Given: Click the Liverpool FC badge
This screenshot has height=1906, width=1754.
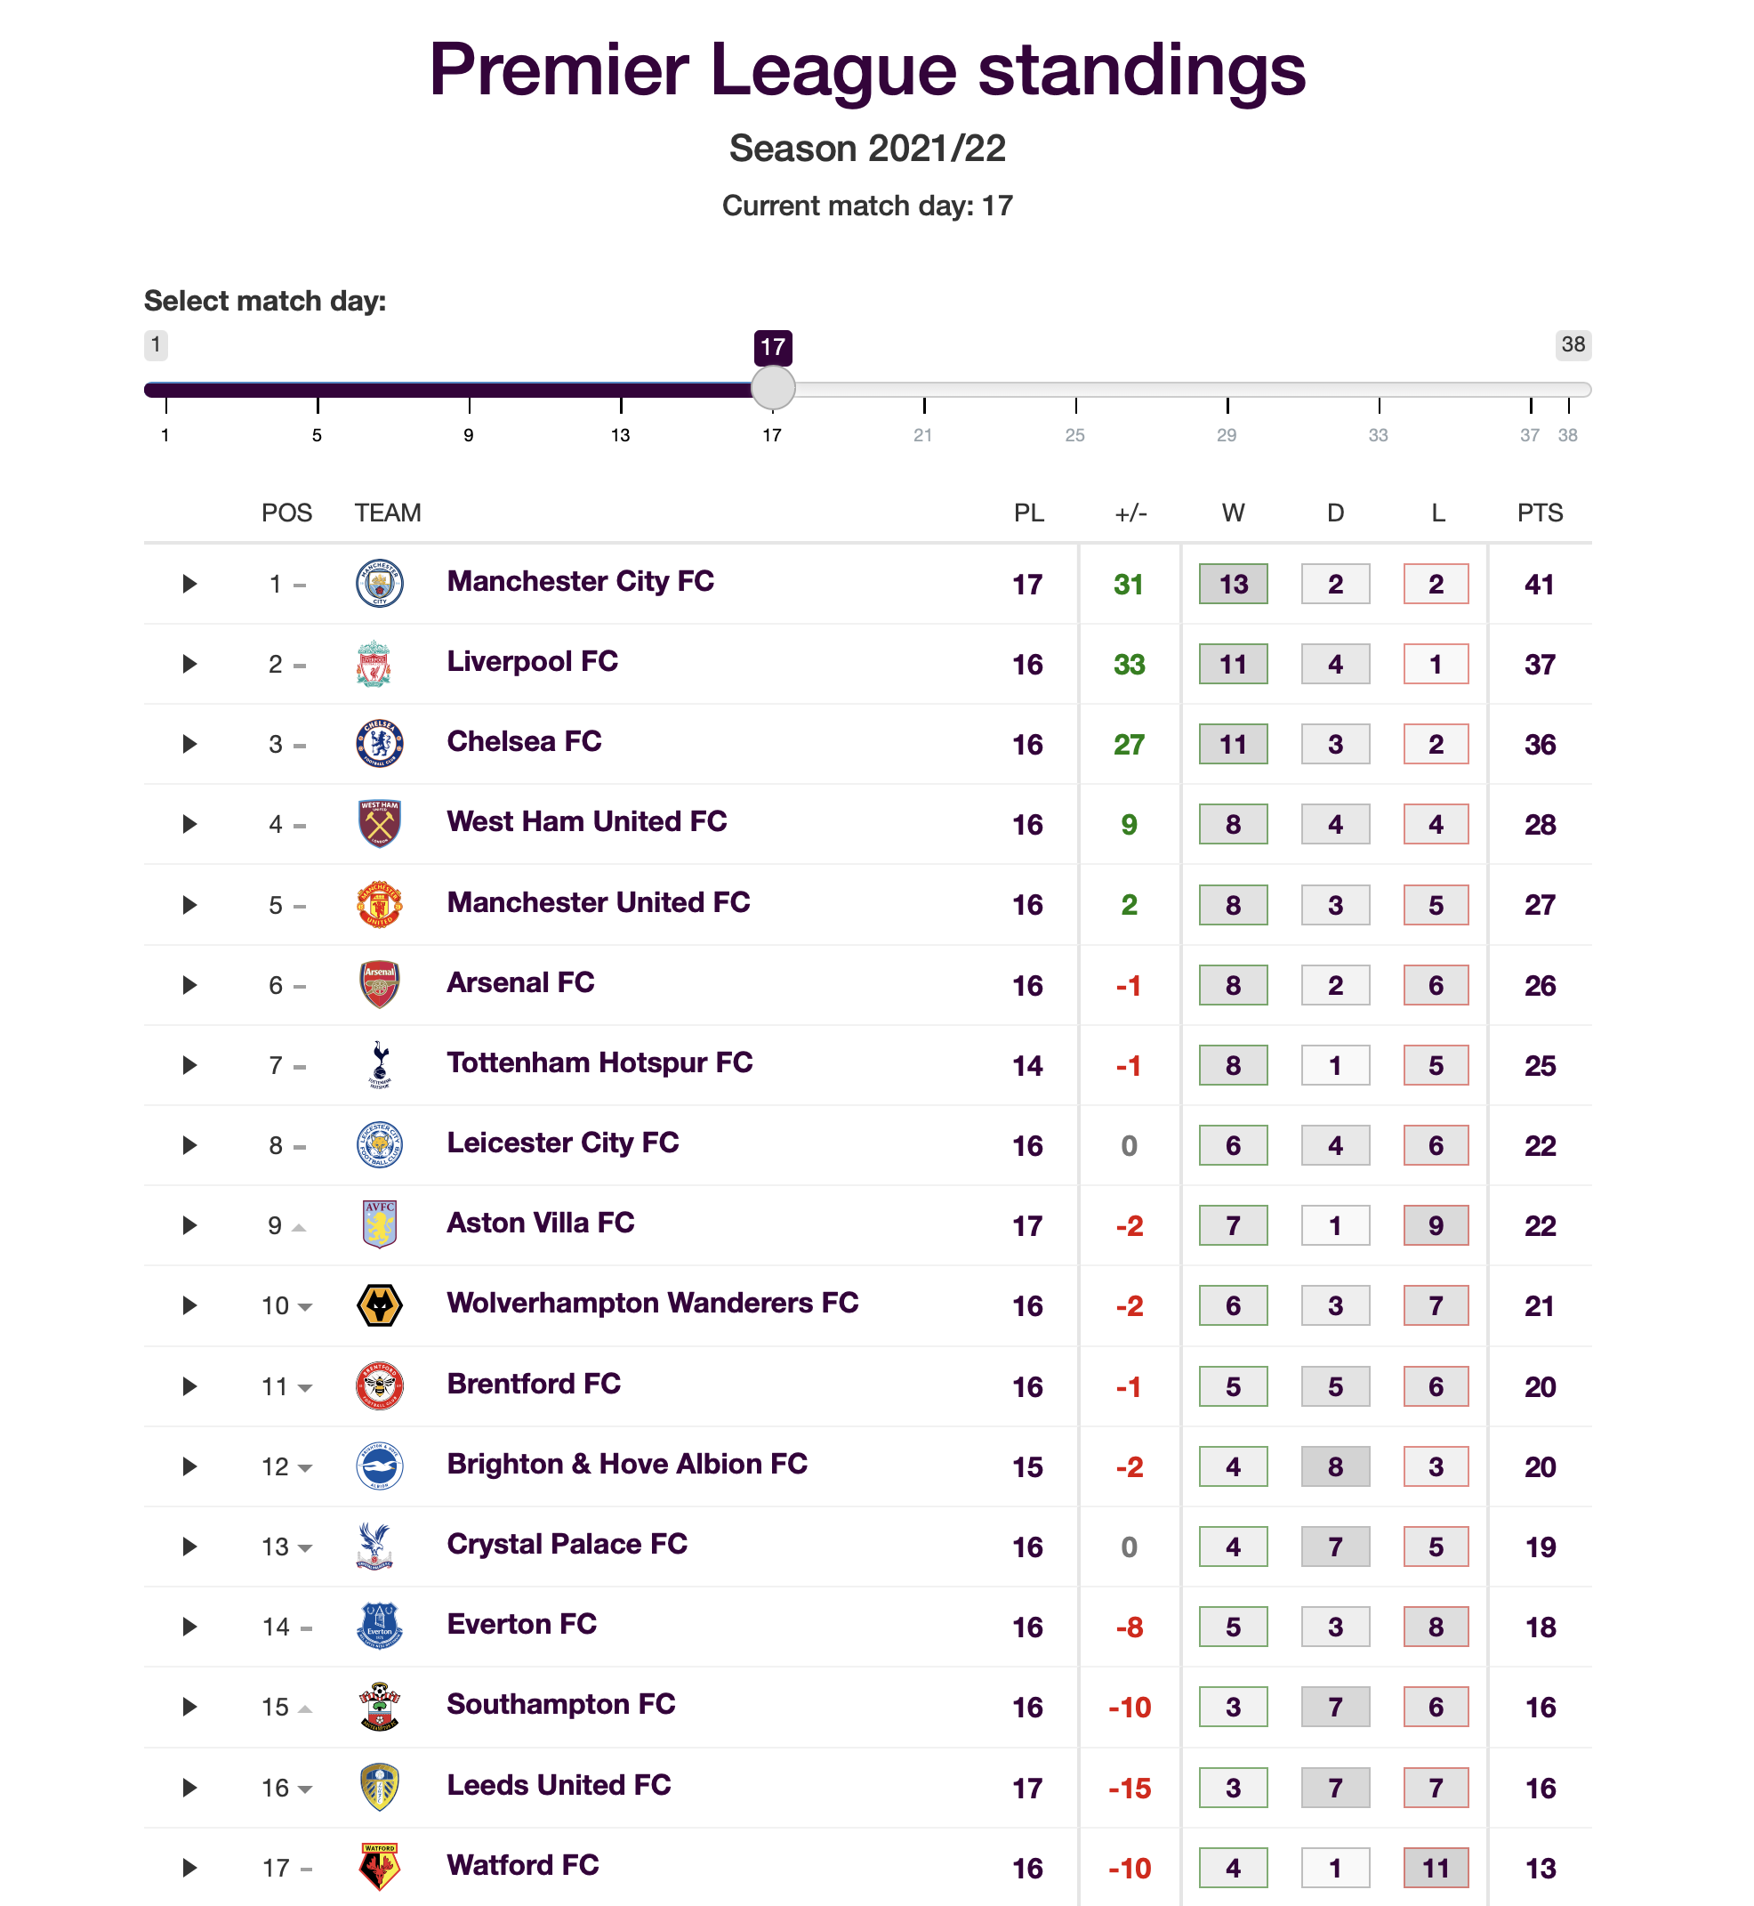Looking at the screenshot, I should [x=379, y=664].
